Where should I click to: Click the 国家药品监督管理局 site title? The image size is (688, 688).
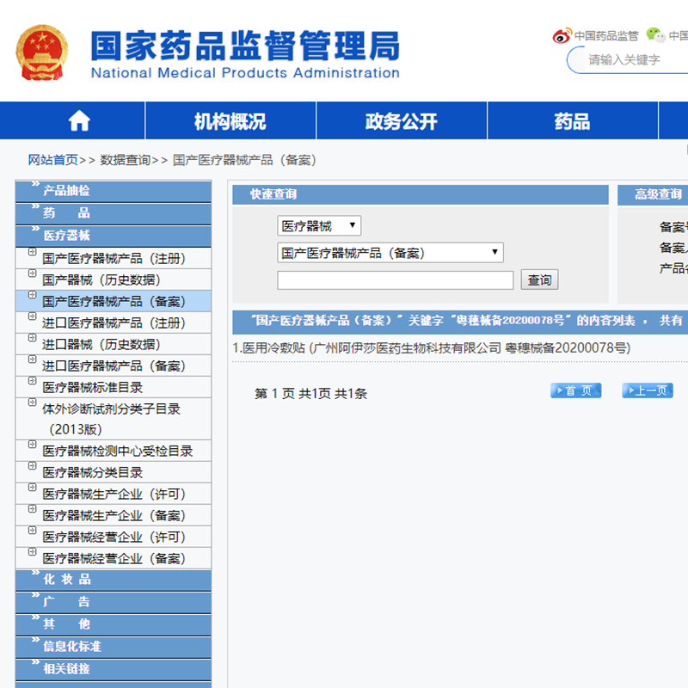click(245, 46)
